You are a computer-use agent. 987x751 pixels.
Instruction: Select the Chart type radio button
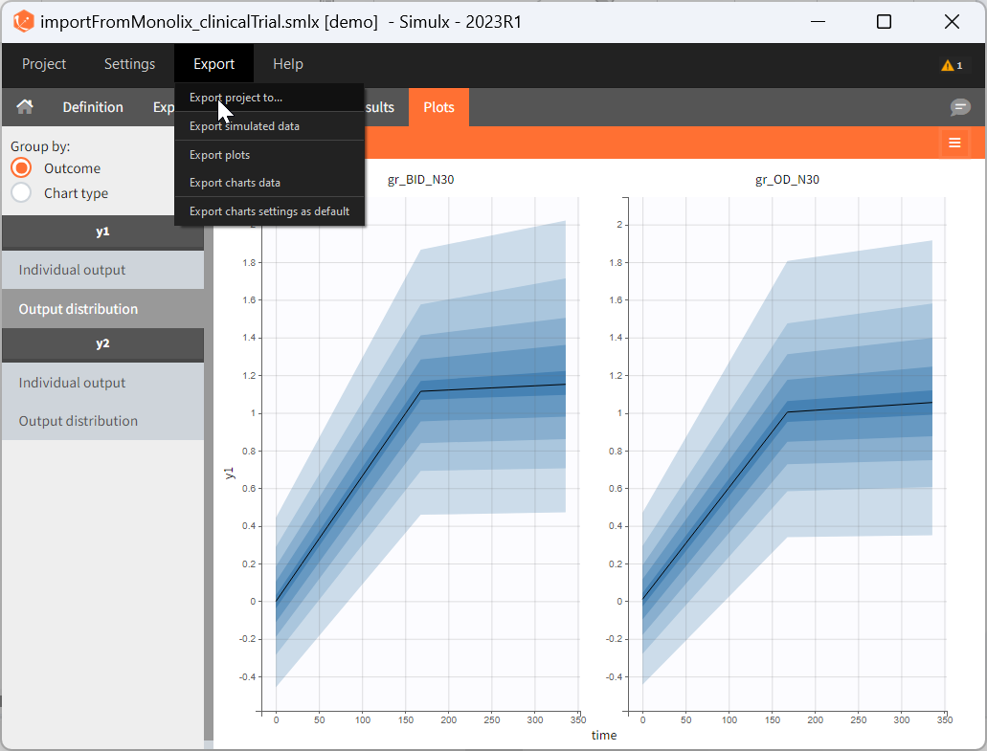tap(21, 193)
